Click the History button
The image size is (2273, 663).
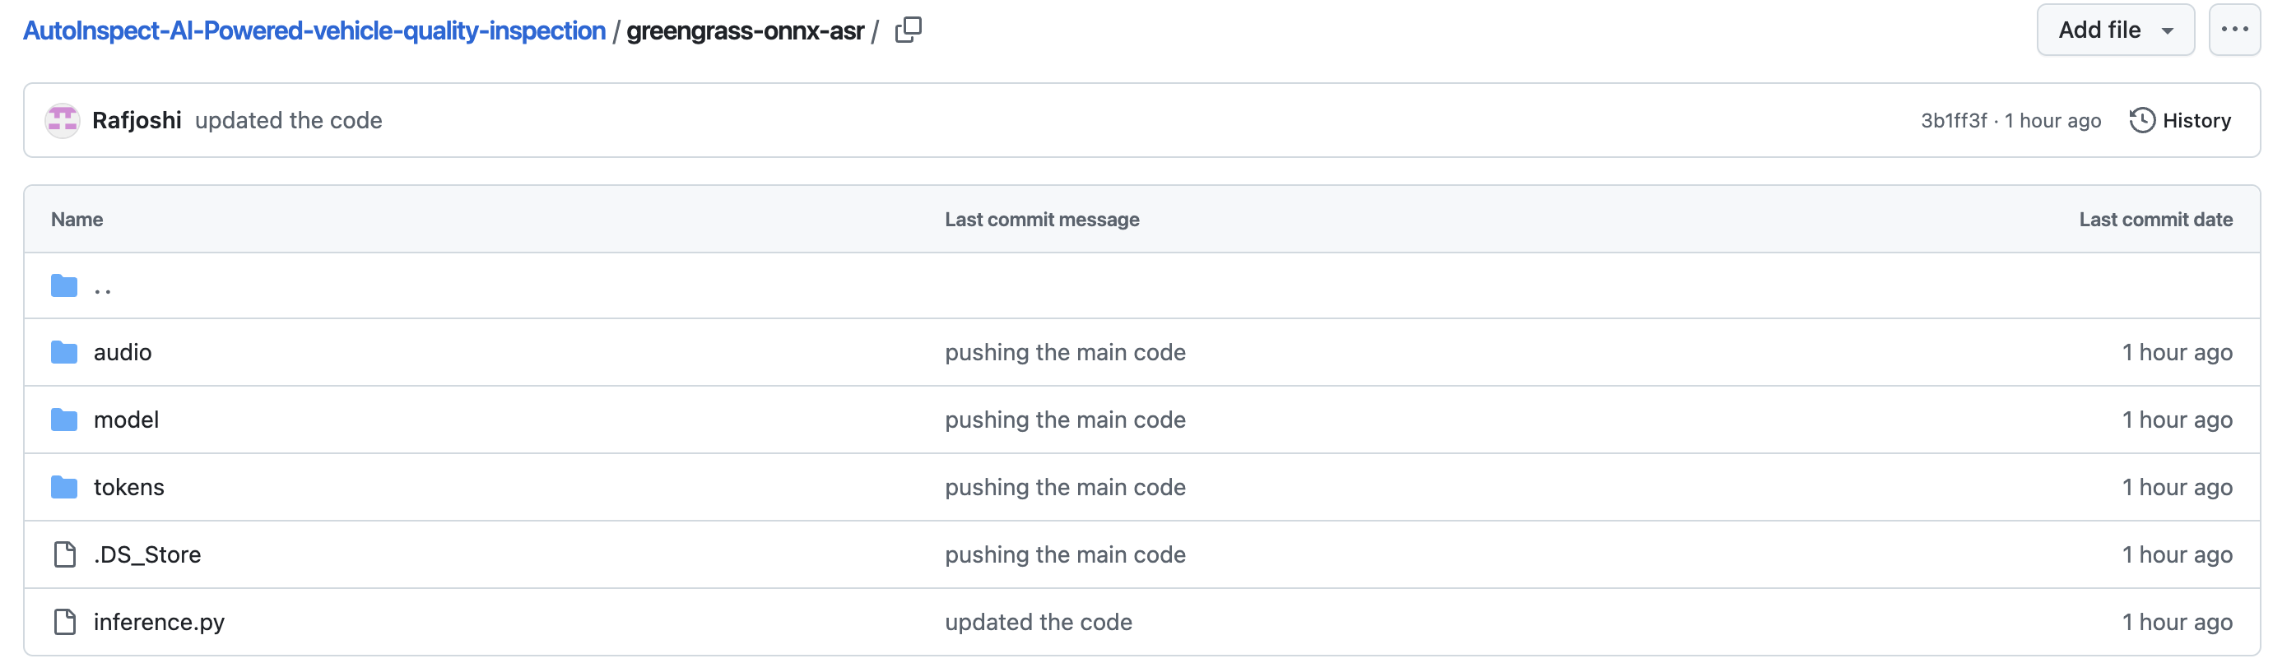pyautogui.click(x=2180, y=120)
